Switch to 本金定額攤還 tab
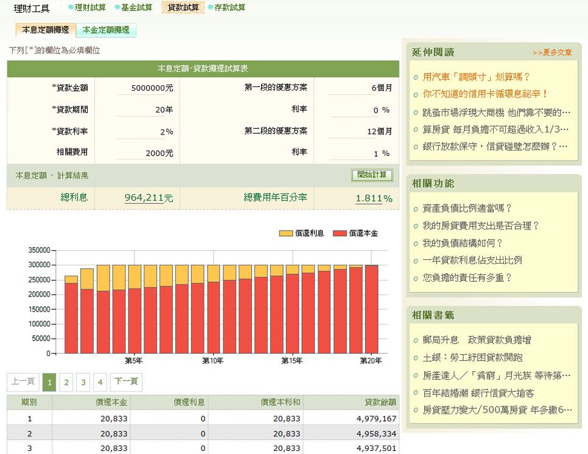The image size is (588, 454). (x=106, y=30)
